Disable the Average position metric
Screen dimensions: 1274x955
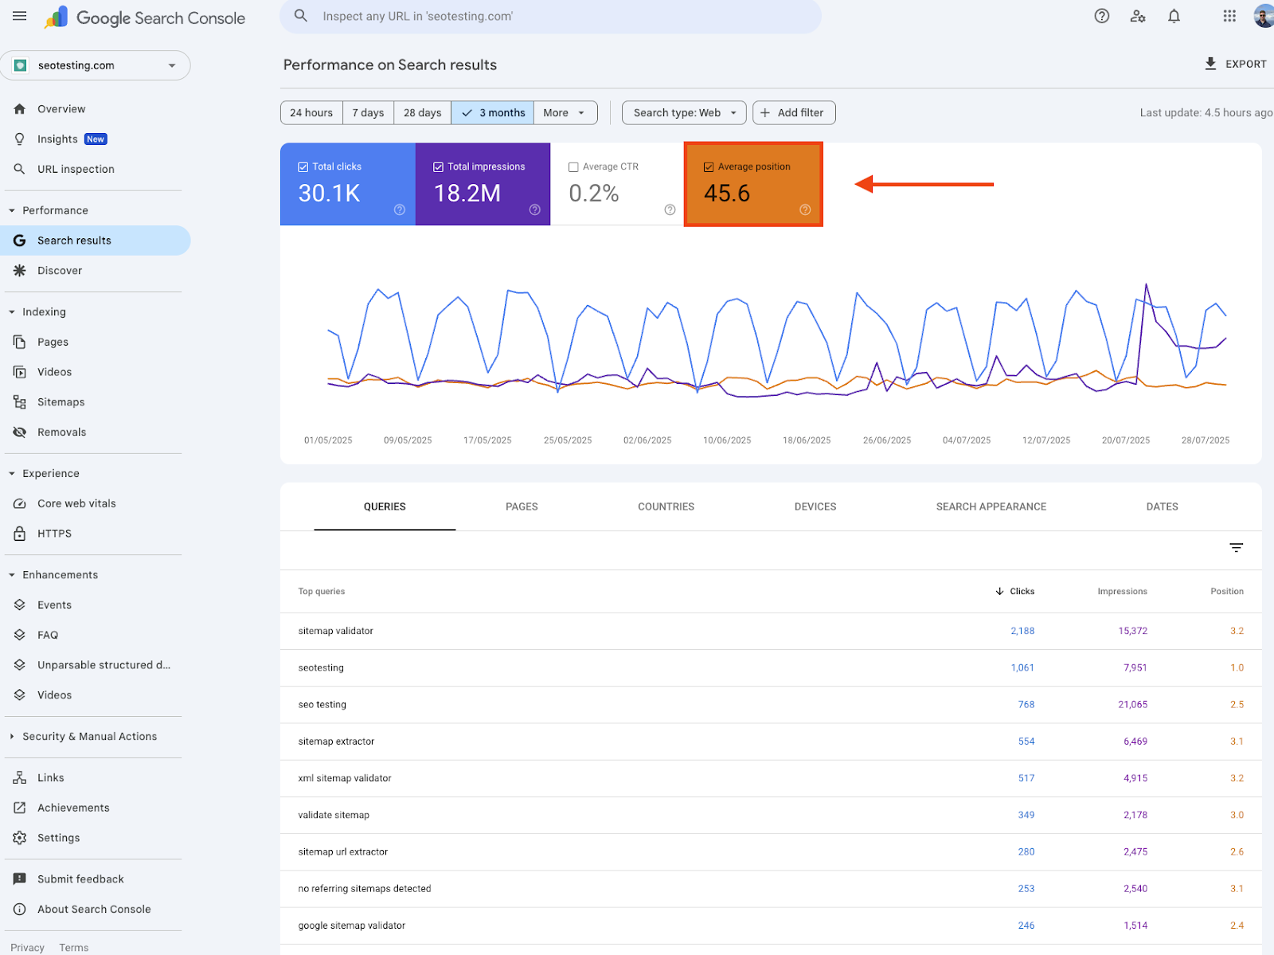pos(709,166)
